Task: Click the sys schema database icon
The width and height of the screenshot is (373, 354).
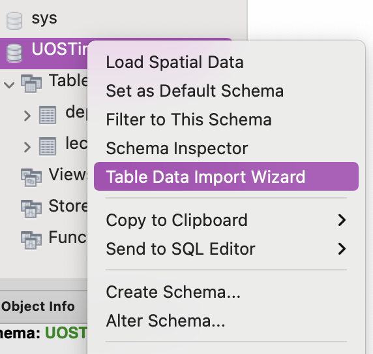Action: coord(14,21)
